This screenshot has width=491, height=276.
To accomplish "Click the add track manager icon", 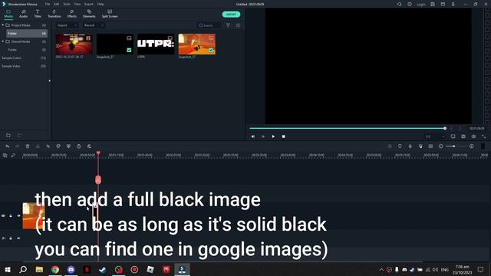I will tap(5, 155).
